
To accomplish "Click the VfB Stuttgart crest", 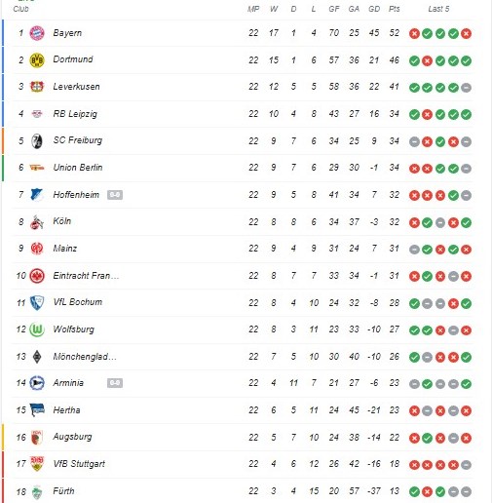I will [37, 464].
